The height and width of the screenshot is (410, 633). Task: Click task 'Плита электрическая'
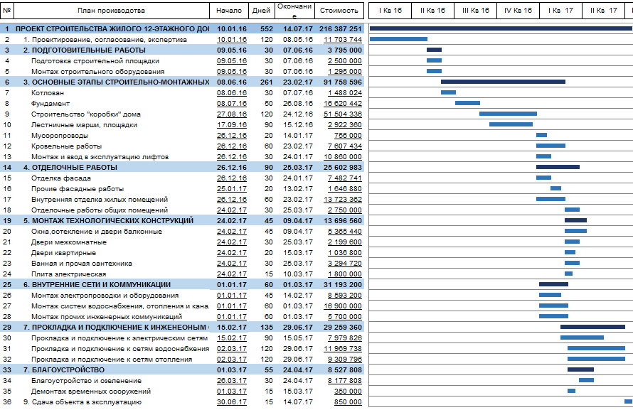point(68,274)
